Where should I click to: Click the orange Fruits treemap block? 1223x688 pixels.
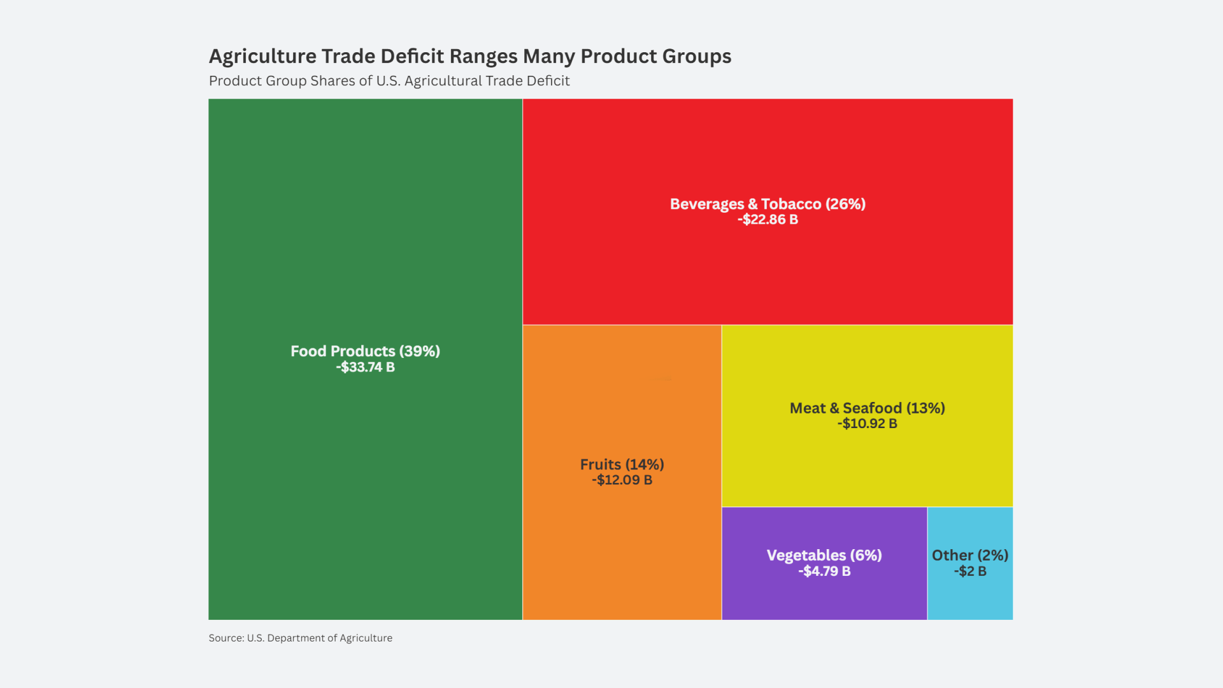click(x=622, y=473)
